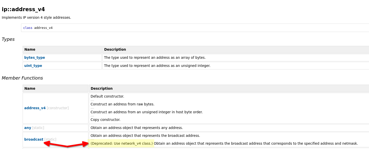Viewport: 369px width, 149px height.
Task: Open the broadcast member function link
Action: (x=34, y=139)
